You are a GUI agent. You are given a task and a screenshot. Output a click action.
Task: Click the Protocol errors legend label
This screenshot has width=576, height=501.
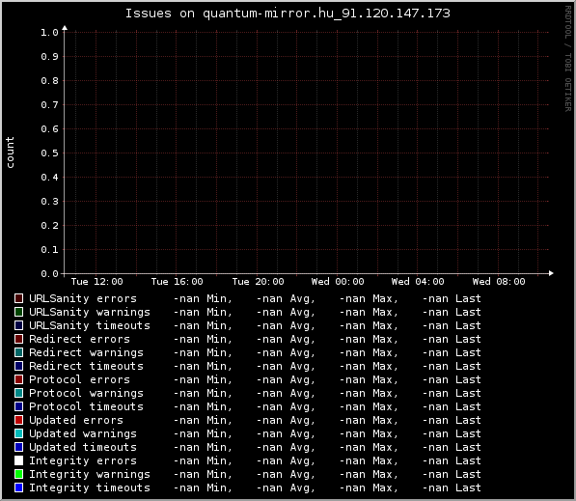(x=79, y=379)
